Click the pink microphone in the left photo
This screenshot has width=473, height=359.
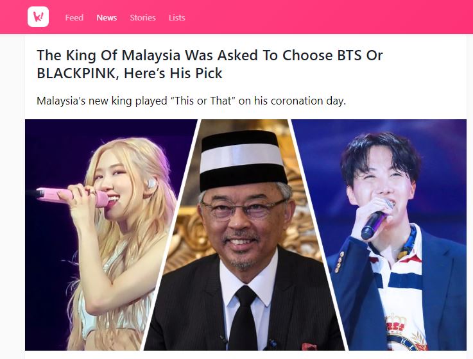click(72, 196)
